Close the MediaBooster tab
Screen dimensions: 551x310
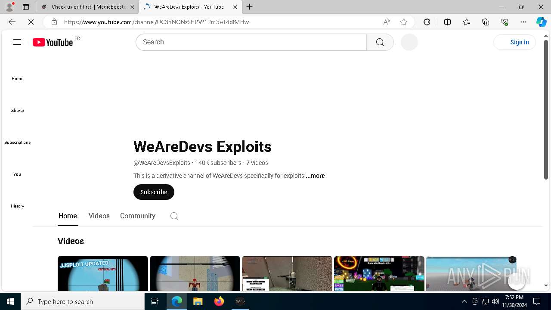click(132, 7)
